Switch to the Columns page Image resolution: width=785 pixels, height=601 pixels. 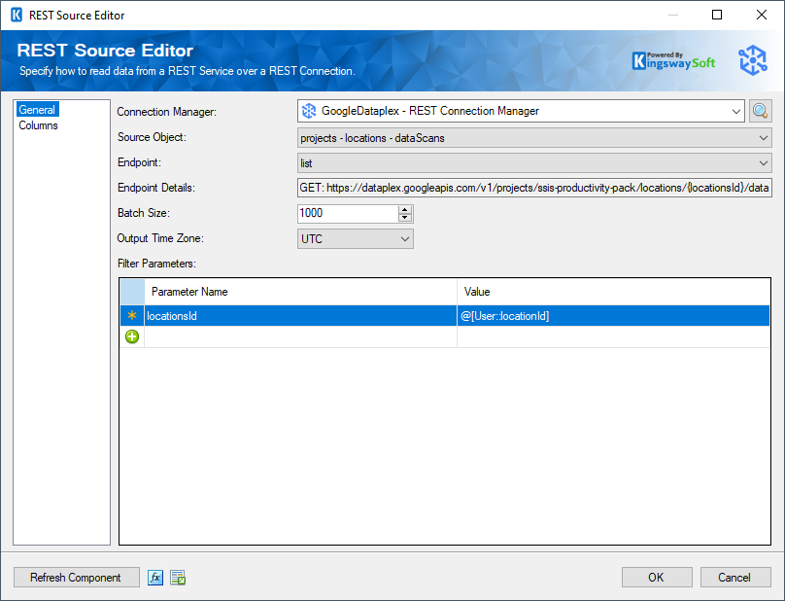tap(38, 125)
